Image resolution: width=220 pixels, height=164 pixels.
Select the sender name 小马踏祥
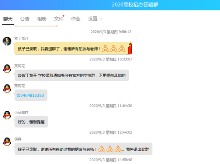21,112
